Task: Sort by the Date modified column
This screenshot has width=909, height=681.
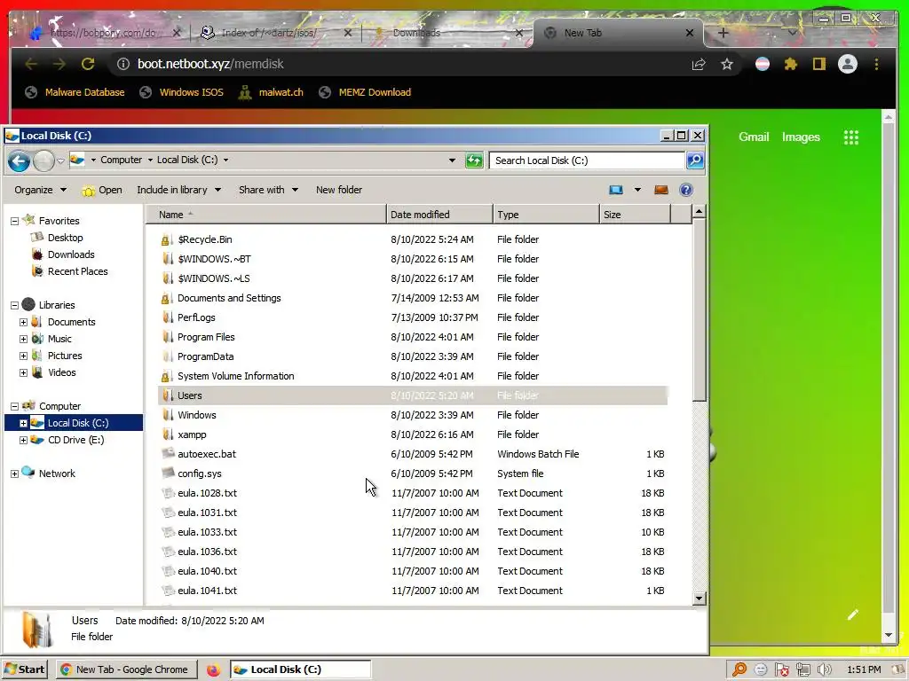Action: tap(439, 215)
